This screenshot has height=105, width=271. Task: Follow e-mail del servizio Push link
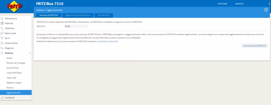coord(107,42)
